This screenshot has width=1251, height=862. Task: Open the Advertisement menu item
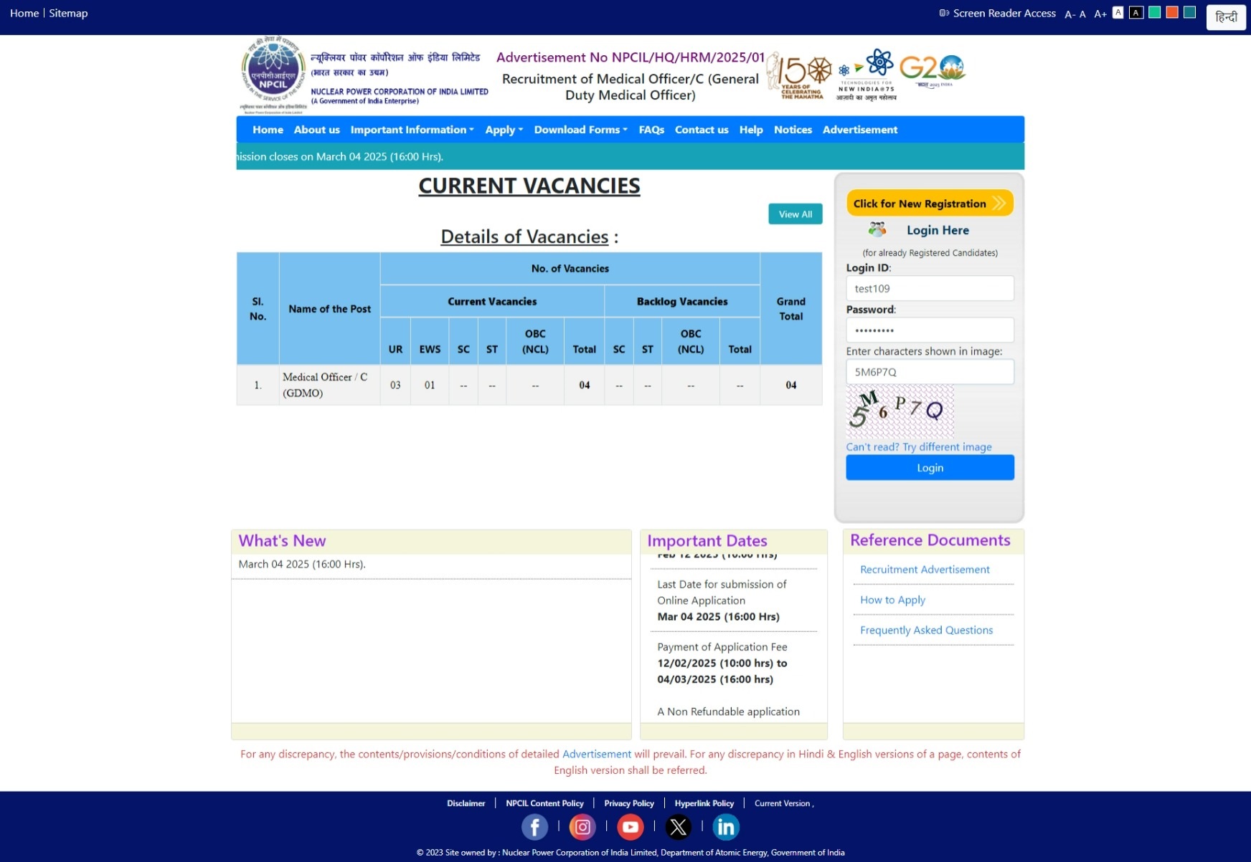tap(860, 130)
